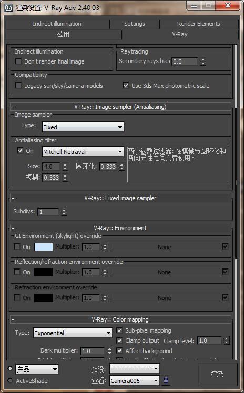244x393 pixels.
Task: Pick the Refraction override black color swatch
Action: (x=44, y=298)
